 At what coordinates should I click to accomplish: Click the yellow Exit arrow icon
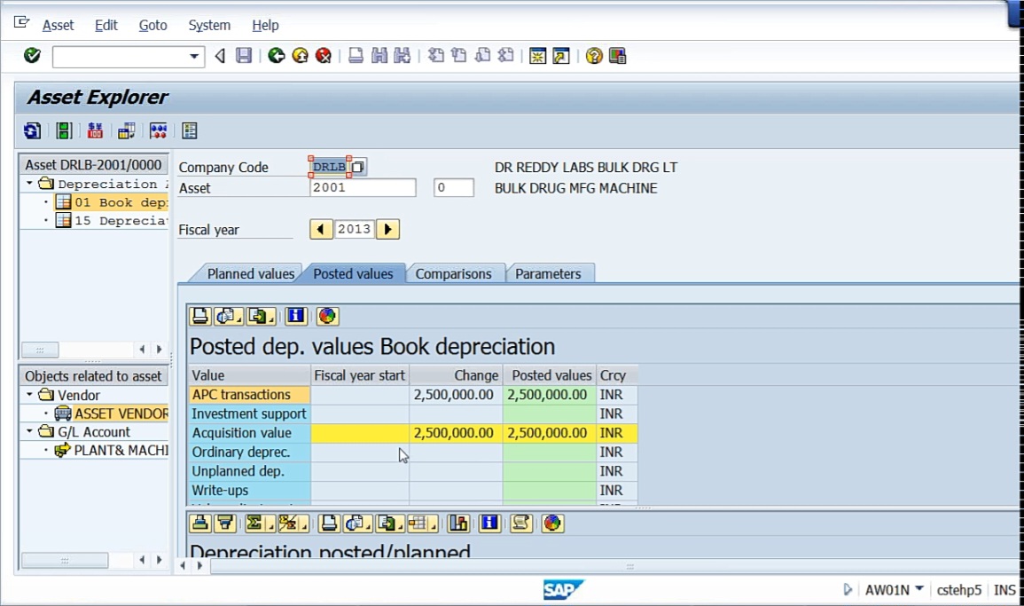point(300,56)
